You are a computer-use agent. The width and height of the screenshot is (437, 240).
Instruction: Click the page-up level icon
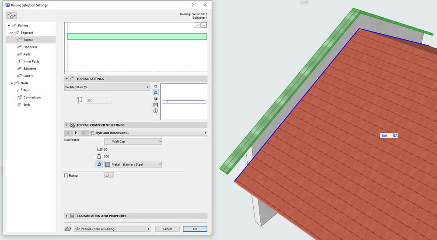click(84, 133)
